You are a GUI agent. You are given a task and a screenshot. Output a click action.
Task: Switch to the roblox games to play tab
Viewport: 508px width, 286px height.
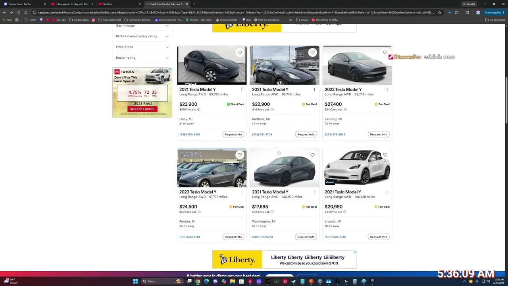coord(71,4)
